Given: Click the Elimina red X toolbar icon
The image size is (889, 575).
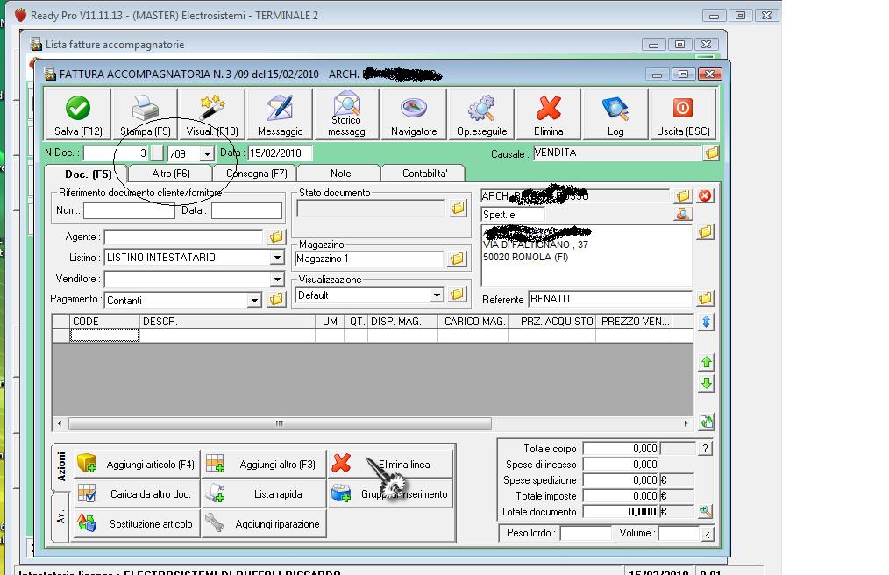Looking at the screenshot, I should coord(549,109).
